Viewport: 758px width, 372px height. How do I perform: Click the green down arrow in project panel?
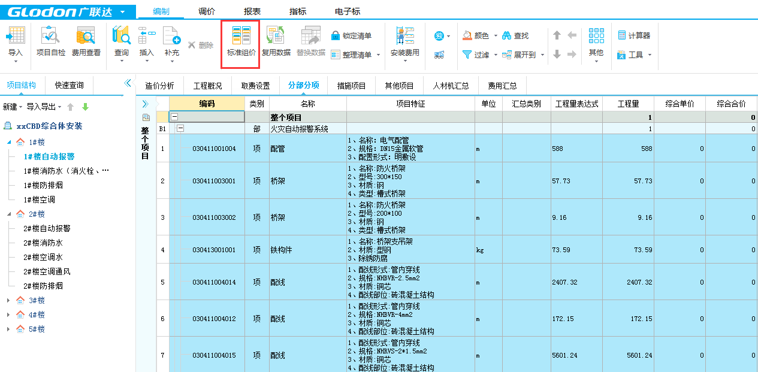[x=85, y=107]
